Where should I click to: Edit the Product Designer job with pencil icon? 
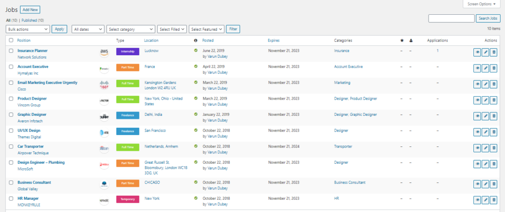point(485,100)
